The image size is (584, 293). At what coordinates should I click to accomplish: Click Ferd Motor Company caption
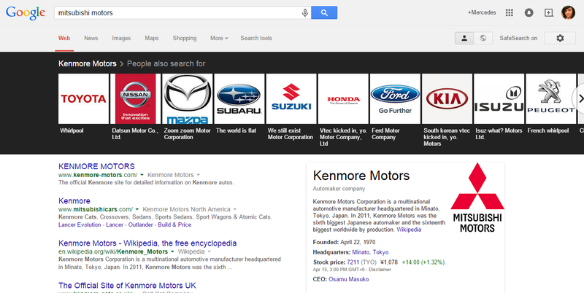pyautogui.click(x=386, y=134)
